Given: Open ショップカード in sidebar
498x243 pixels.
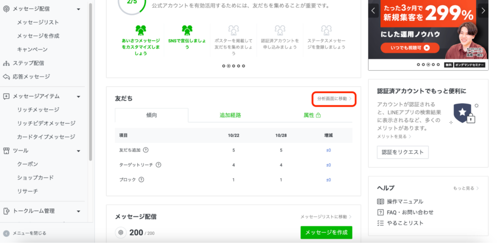Looking at the screenshot, I should 36,178.
